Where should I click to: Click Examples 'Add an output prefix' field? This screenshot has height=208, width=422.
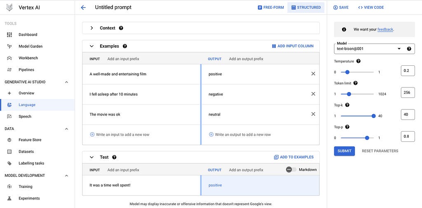tap(246, 59)
